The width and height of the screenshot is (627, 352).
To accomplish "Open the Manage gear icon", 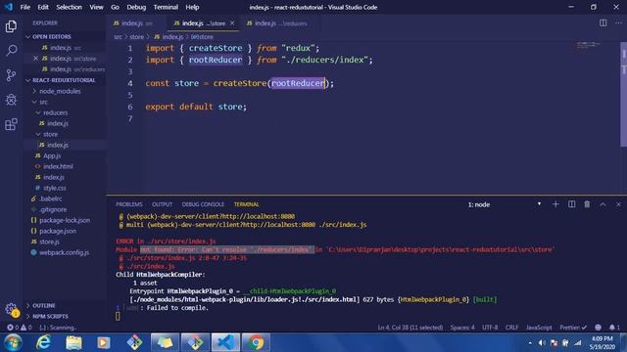I will [x=11, y=309].
